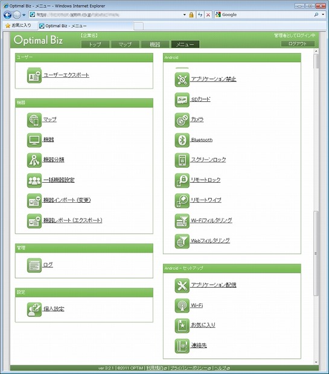Viewport: 329px width, 374px height.
Task: Switch to the マップ tab
Action: [x=125, y=45]
